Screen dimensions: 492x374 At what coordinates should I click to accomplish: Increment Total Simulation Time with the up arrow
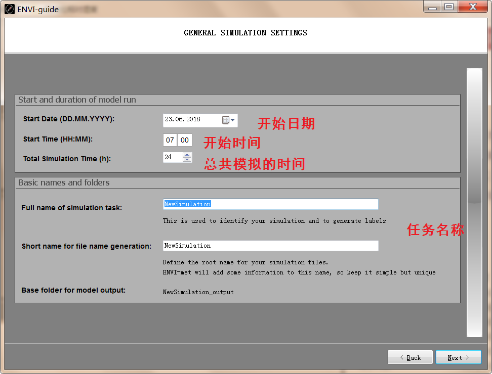(186, 155)
